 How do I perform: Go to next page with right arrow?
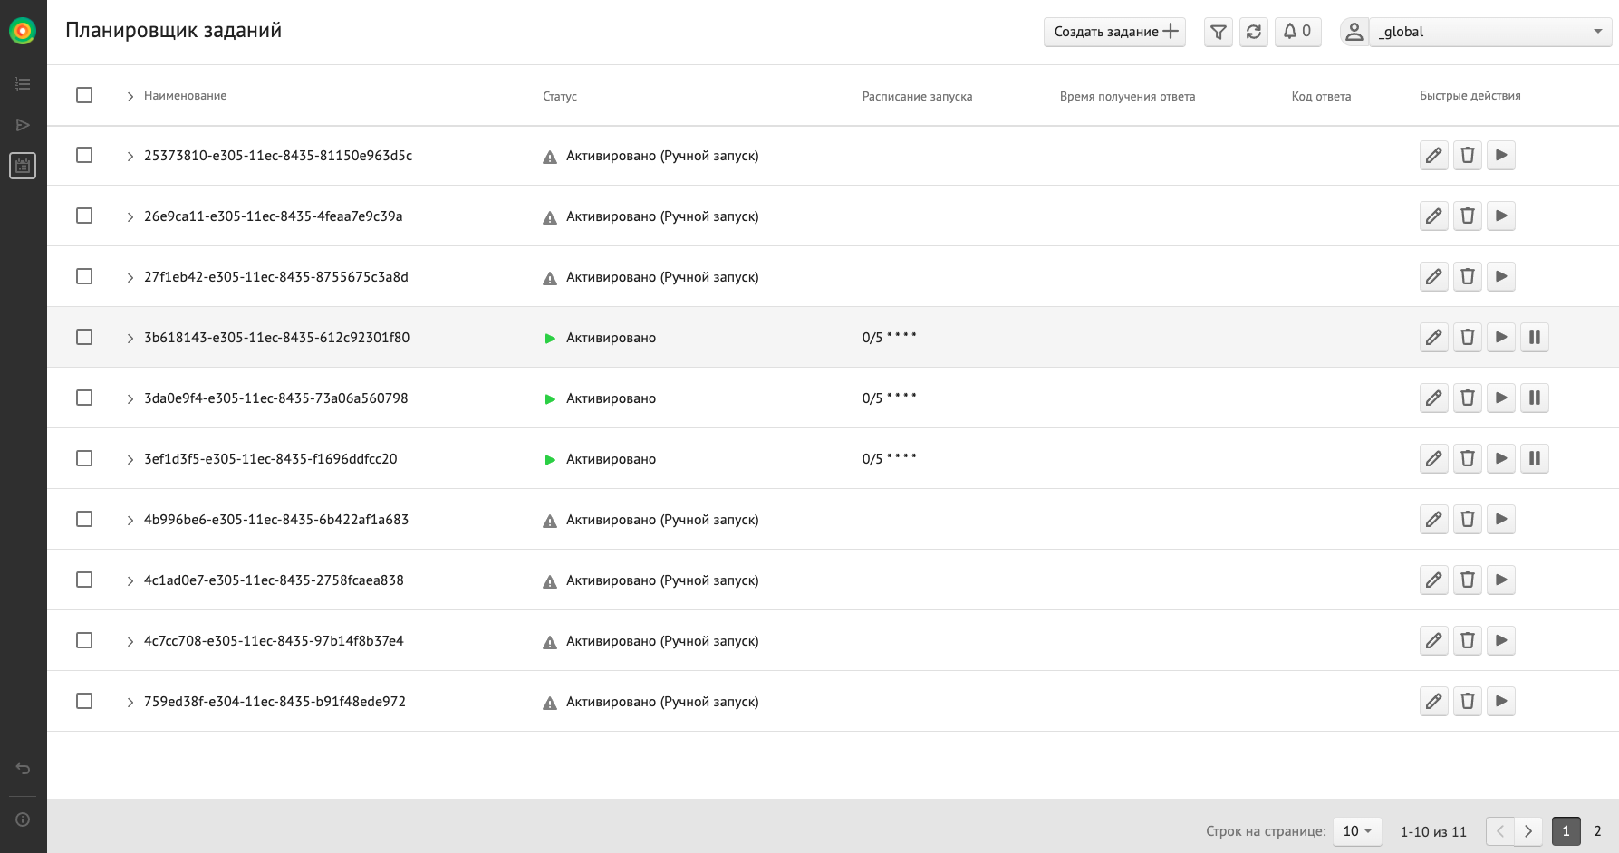coord(1528,831)
